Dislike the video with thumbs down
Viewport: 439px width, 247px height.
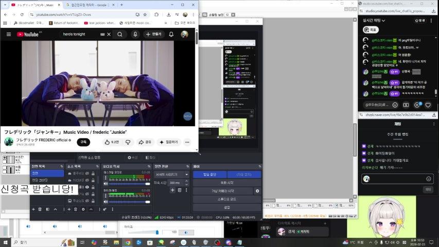pos(128,142)
